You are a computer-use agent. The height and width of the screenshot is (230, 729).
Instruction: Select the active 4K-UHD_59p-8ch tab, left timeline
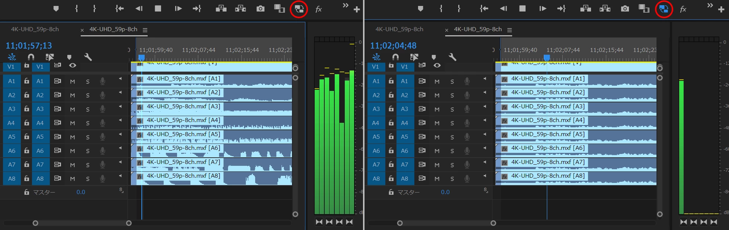(x=113, y=29)
